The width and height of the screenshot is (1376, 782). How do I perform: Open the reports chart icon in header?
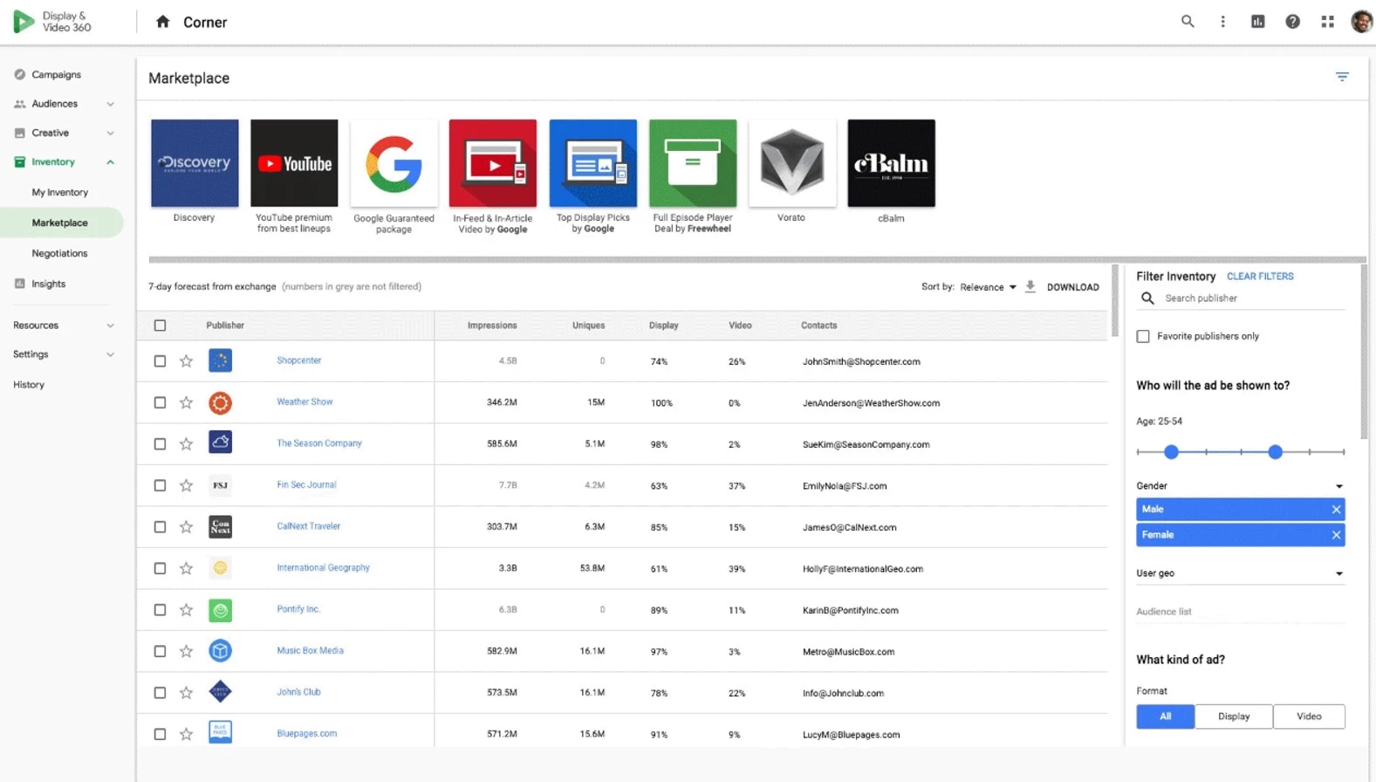tap(1257, 22)
